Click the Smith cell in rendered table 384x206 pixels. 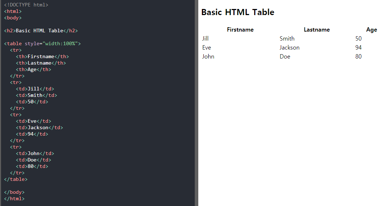(287, 38)
